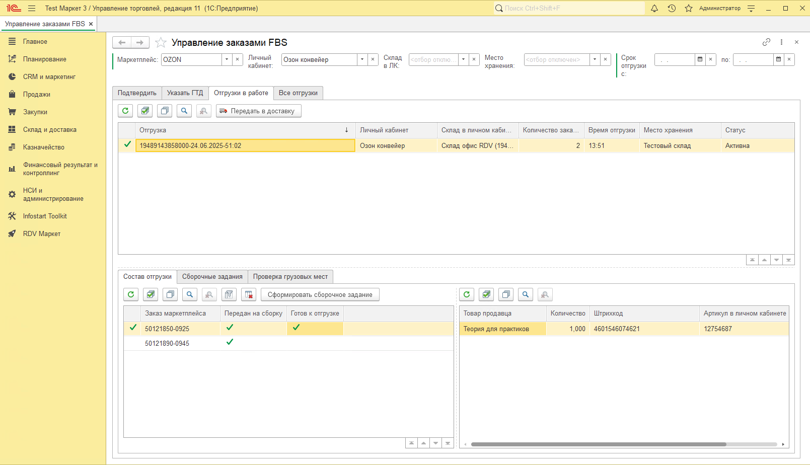Click the funnel filter icon in the order composition toolbar
Image resolution: width=810 pixels, height=465 pixels.
[x=229, y=295]
